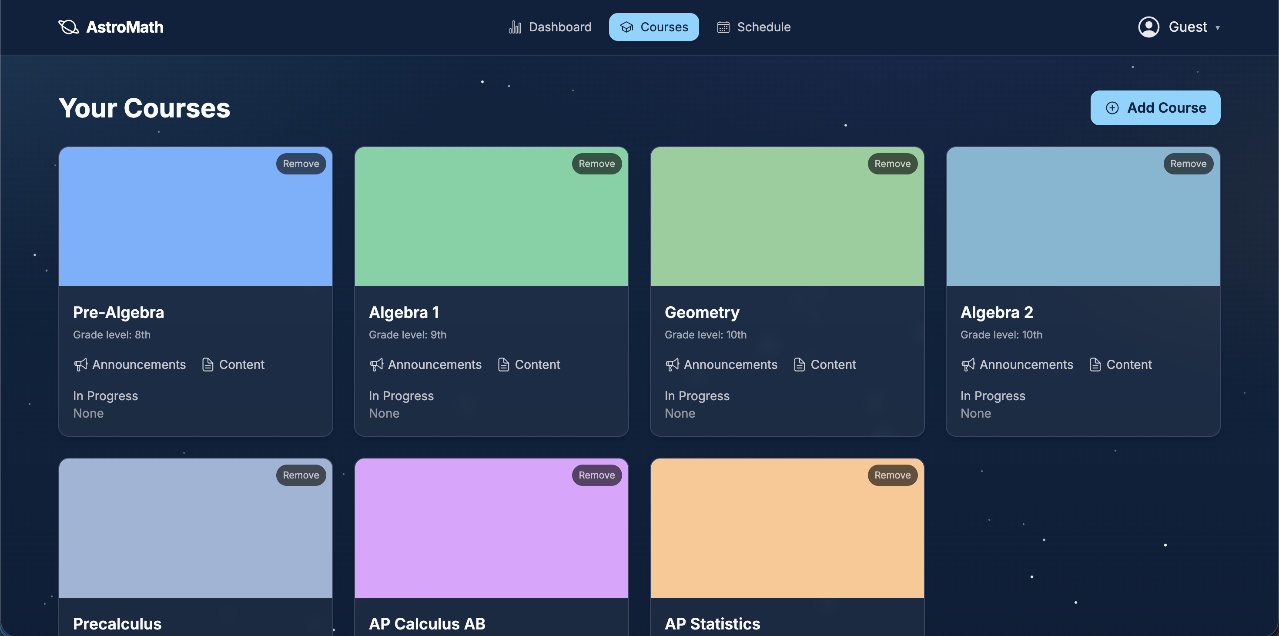The height and width of the screenshot is (636, 1279).
Task: Remove the Algebra 1 course
Action: [x=597, y=164]
